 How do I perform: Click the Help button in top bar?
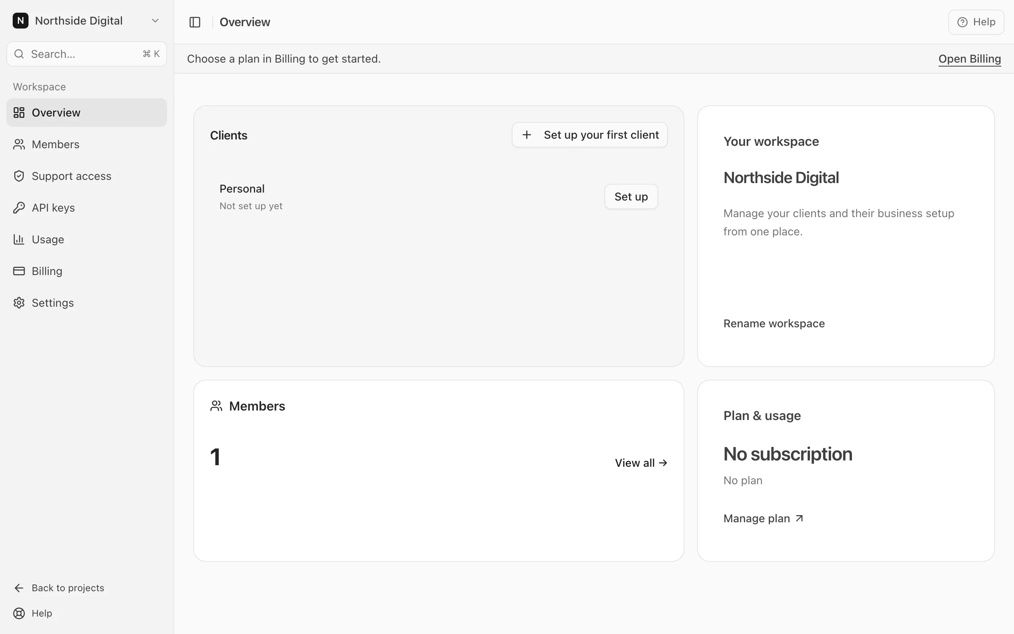[x=976, y=22]
